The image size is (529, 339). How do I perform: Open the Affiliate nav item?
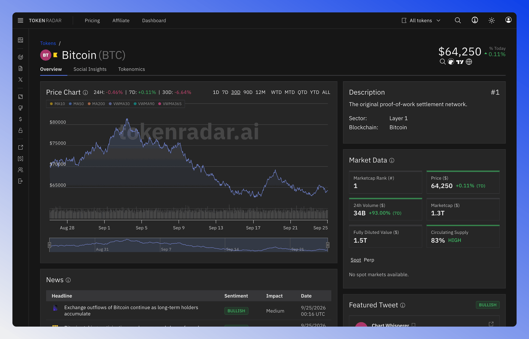tap(121, 20)
